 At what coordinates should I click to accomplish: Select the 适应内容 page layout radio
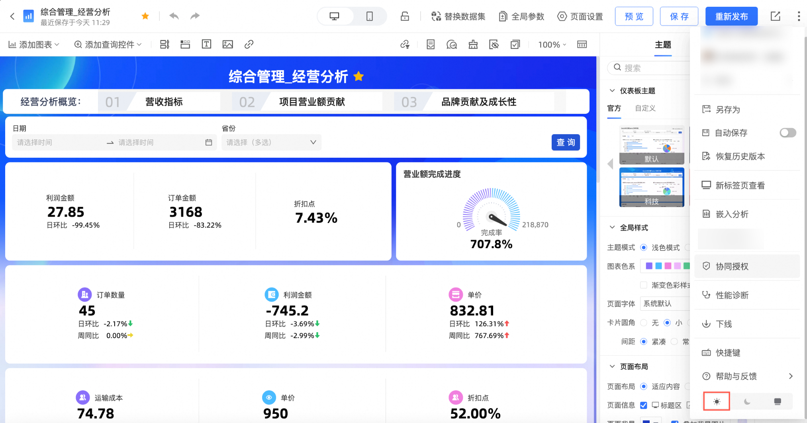(644, 386)
